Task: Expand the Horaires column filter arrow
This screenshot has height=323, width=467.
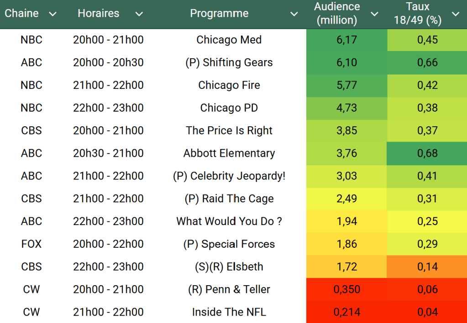Action: (139, 14)
